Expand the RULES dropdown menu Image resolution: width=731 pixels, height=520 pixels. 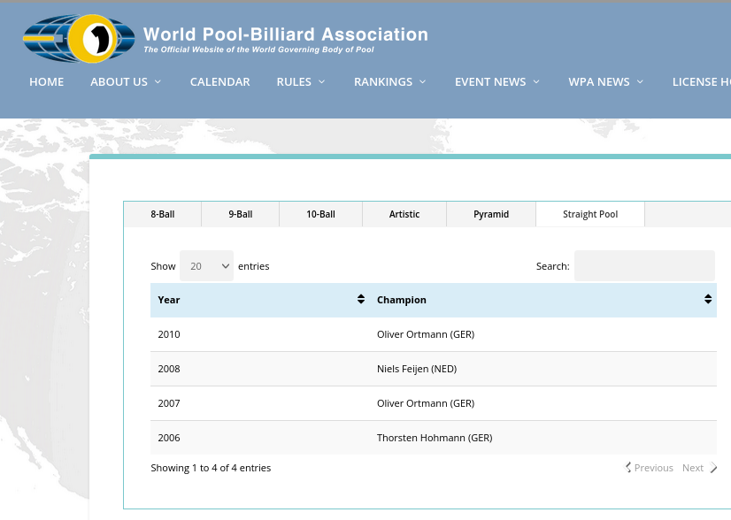pos(301,81)
